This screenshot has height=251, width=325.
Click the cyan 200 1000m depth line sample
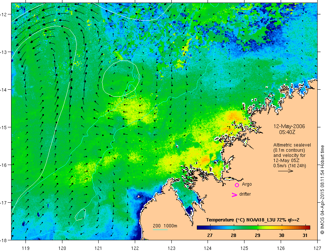click(x=160, y=230)
